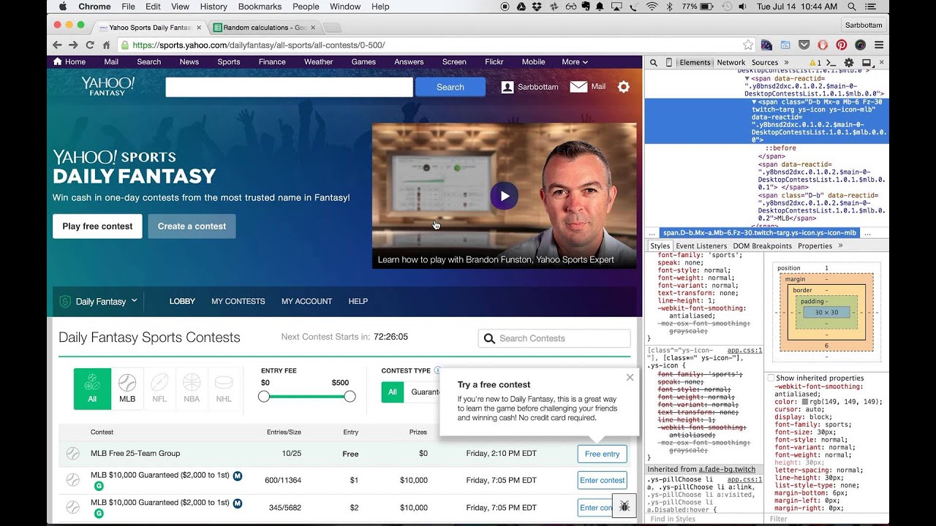Click the blue Search button
Viewport: 936px width, 526px height.
450,87
